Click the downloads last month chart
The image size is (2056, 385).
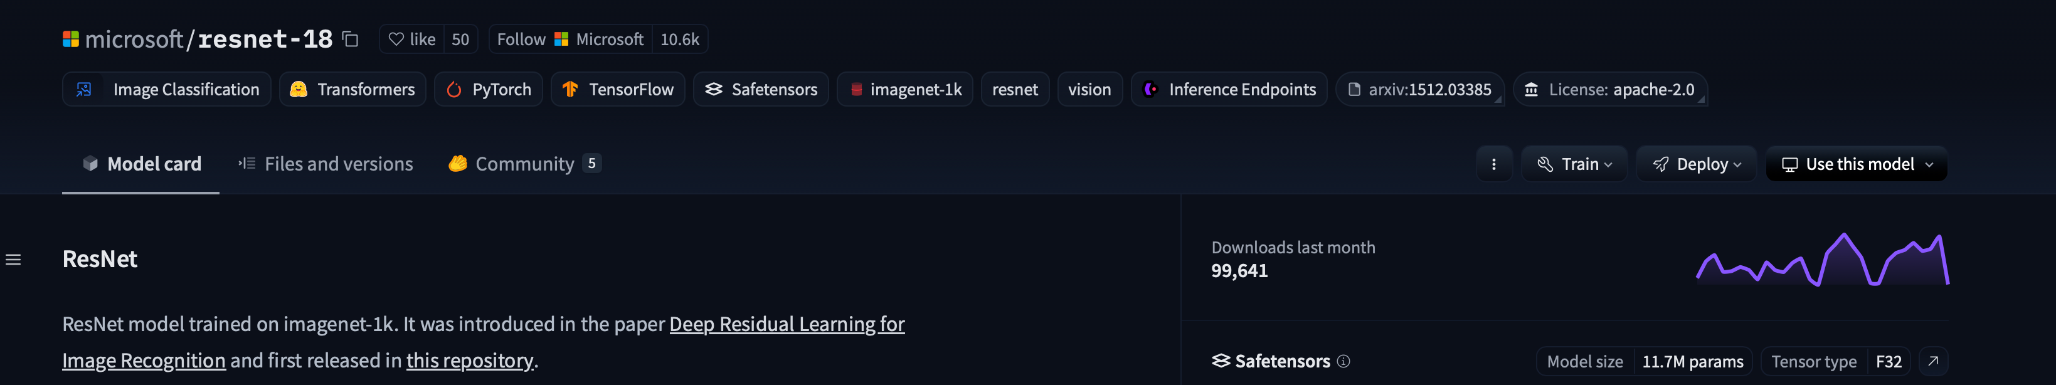click(x=1822, y=260)
